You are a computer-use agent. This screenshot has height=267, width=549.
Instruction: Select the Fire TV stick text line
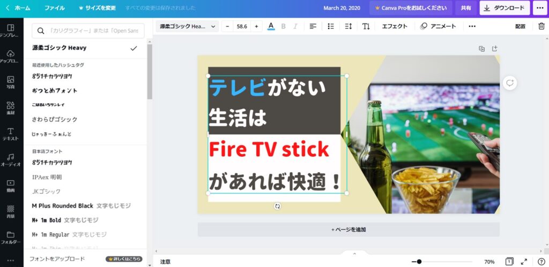[269, 150]
